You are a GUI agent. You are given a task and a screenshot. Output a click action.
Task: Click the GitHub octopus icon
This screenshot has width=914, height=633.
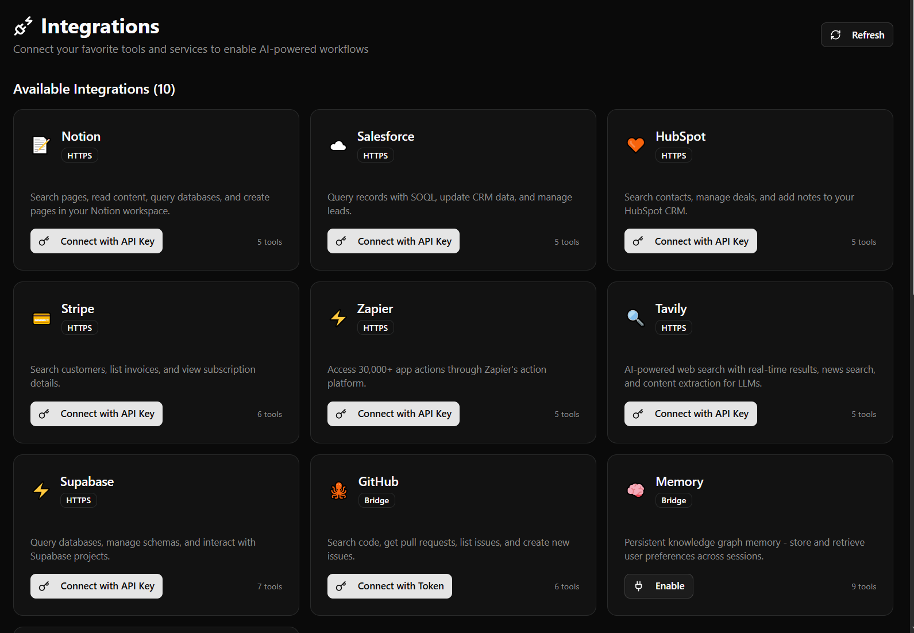coord(339,491)
